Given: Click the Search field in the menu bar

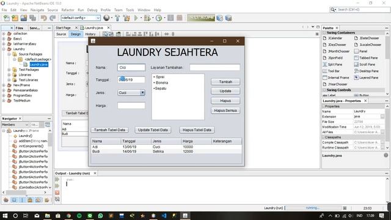Looking at the screenshot, I should click(x=360, y=10).
